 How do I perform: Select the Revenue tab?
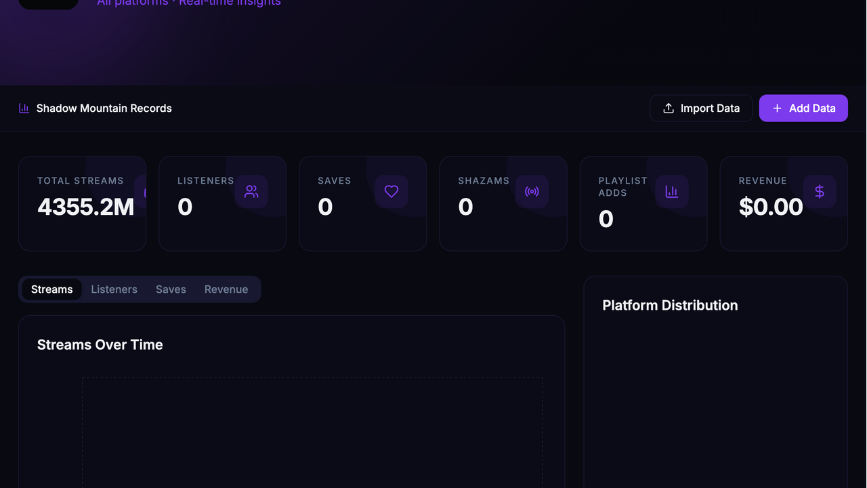(226, 289)
